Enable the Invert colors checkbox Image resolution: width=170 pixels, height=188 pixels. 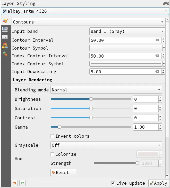point(52,136)
